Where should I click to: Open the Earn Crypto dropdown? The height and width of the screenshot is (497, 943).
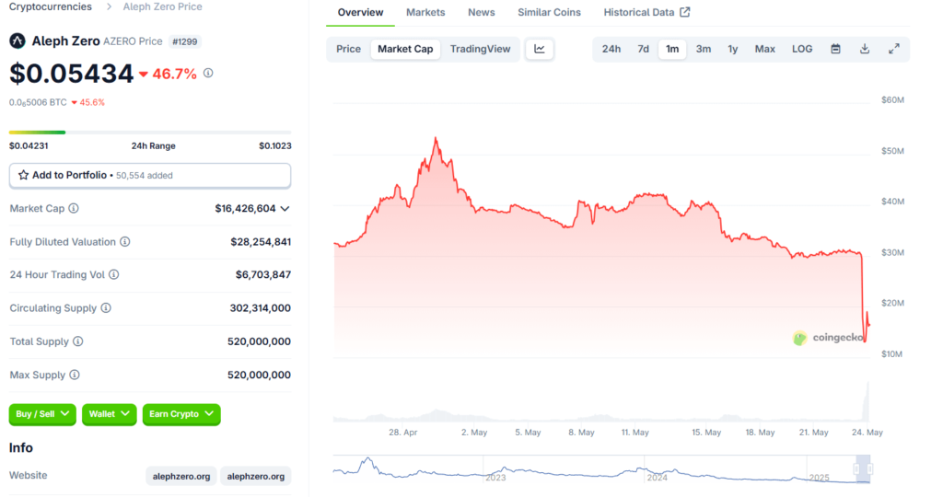pos(181,414)
